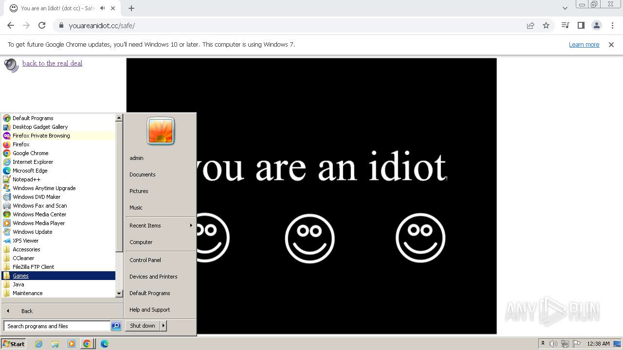Open the Chrome profile avatar
This screenshot has width=623, height=350.
click(597, 25)
